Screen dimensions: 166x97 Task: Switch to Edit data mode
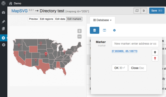tap(60, 19)
